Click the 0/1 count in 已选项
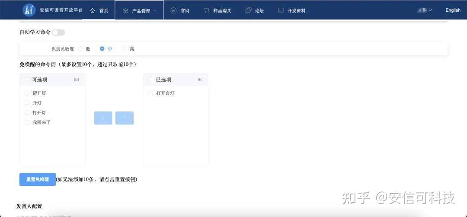Image resolution: width=467 pixels, height=217 pixels. 200,80
